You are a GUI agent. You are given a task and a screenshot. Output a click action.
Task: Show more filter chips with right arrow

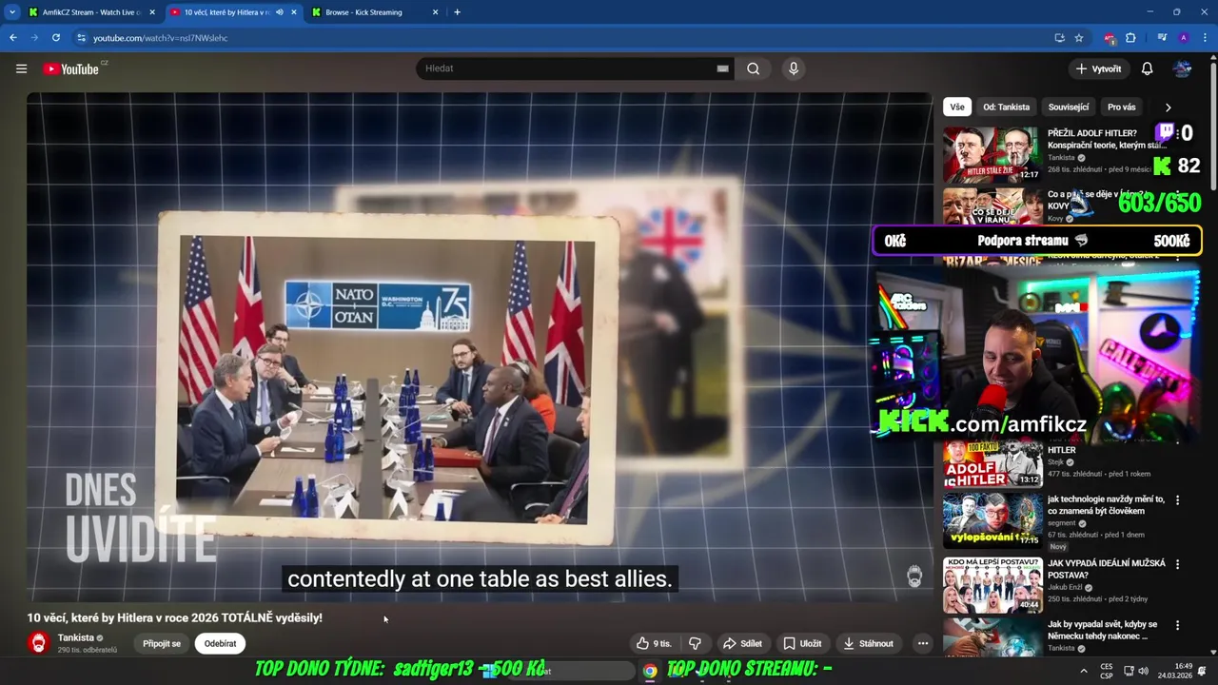click(x=1168, y=108)
